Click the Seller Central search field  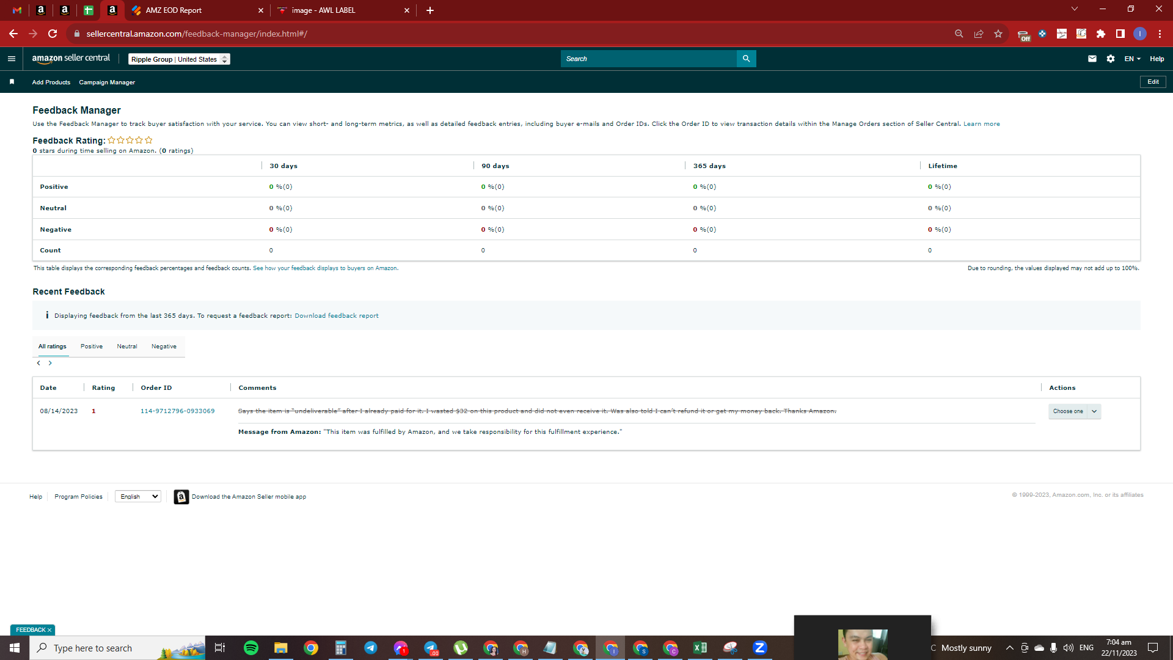click(x=648, y=59)
